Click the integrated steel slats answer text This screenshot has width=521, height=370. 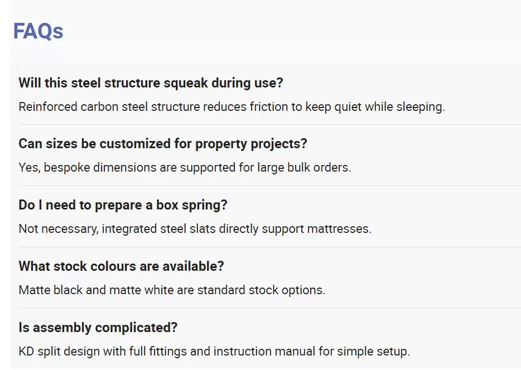(x=195, y=229)
